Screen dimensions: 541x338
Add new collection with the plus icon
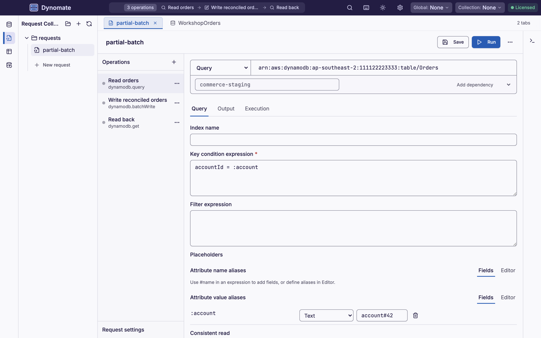pyautogui.click(x=78, y=24)
